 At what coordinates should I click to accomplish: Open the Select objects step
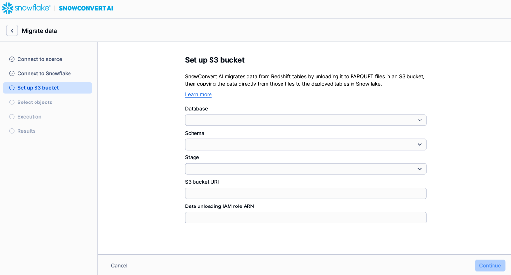35,103
